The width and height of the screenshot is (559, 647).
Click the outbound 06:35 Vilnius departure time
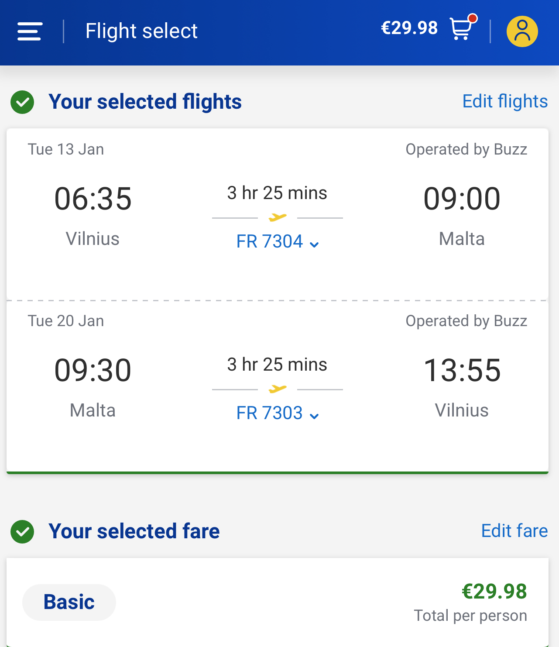93,199
